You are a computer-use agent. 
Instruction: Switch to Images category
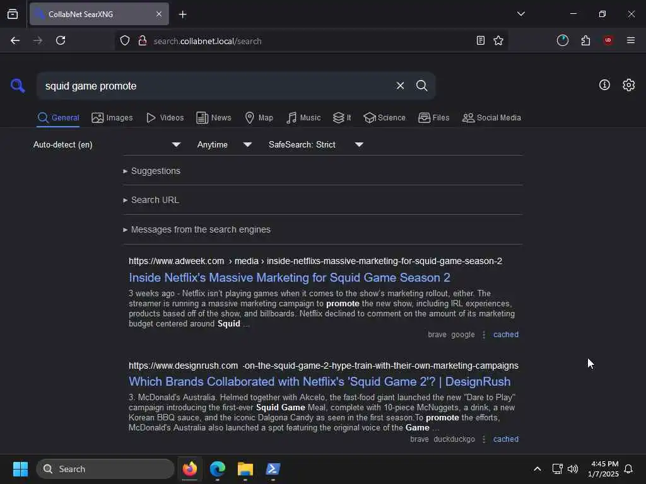tap(112, 118)
